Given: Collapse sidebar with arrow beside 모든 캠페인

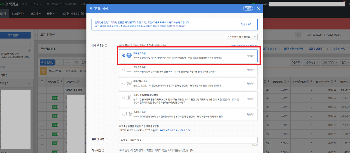Looking at the screenshot, I should (36, 35).
